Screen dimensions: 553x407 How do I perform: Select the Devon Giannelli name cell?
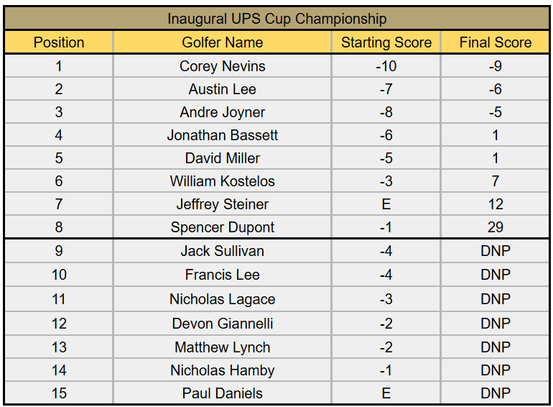pos(222,324)
